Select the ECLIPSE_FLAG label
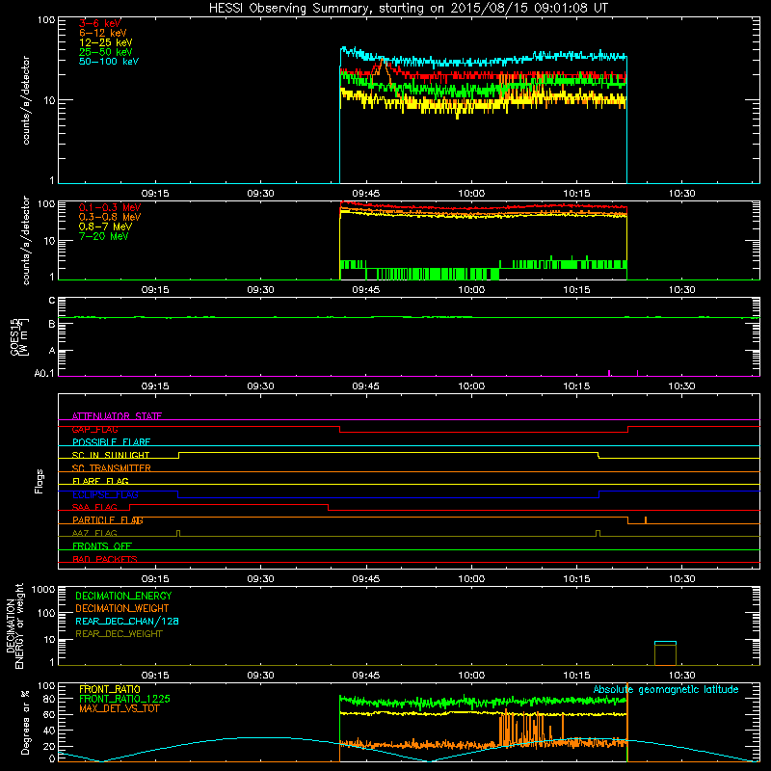This screenshot has height=771, width=771. (x=105, y=494)
